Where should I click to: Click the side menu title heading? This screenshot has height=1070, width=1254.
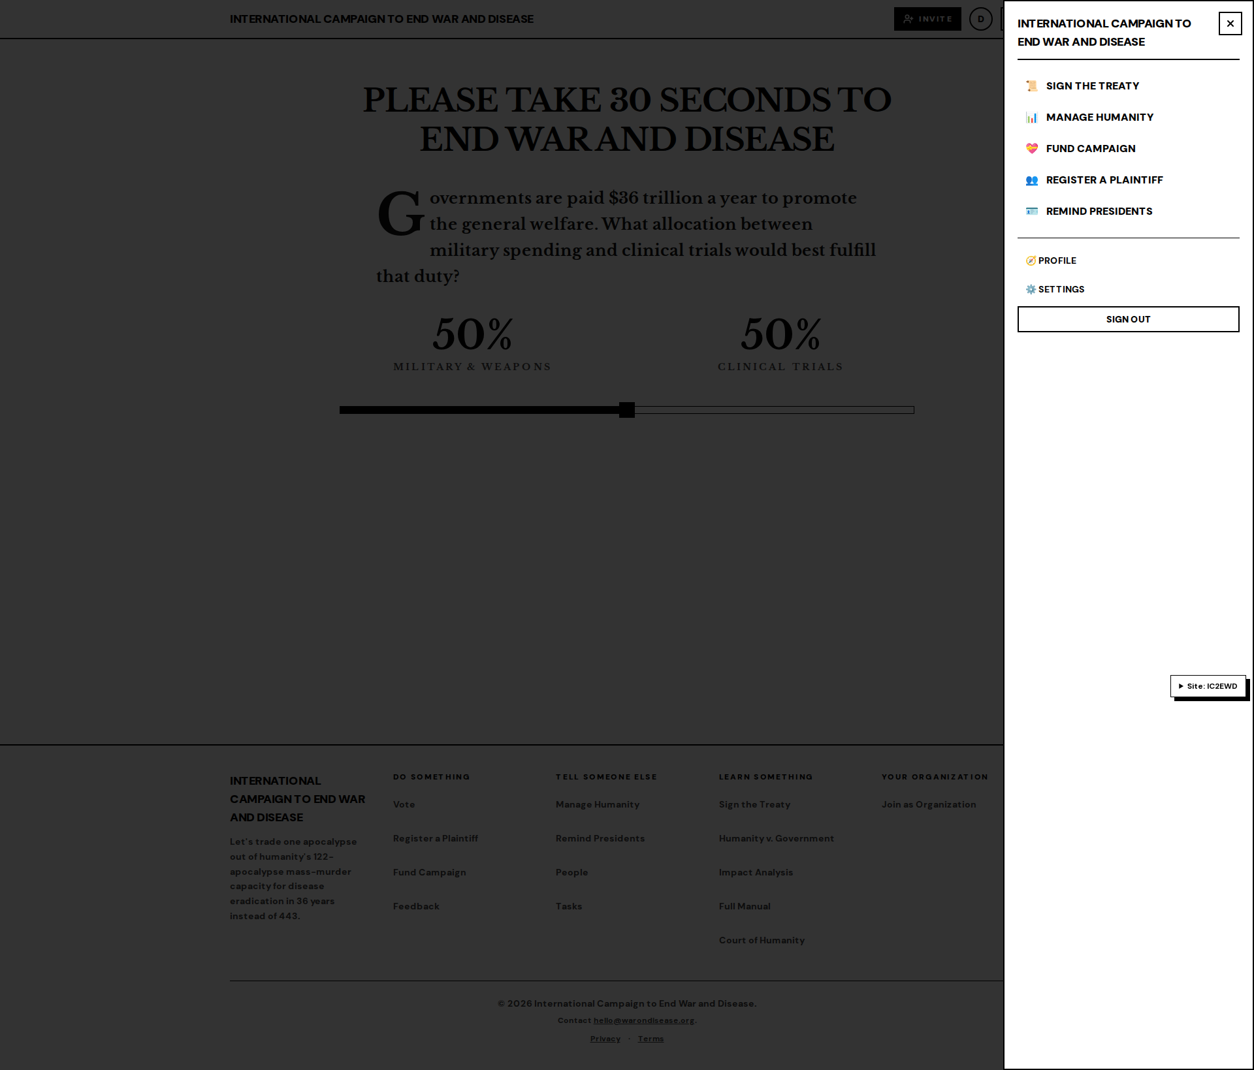[x=1104, y=33]
